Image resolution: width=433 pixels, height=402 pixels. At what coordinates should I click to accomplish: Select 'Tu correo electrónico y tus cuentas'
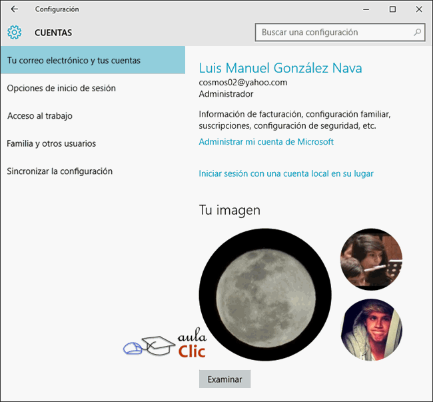pos(93,61)
